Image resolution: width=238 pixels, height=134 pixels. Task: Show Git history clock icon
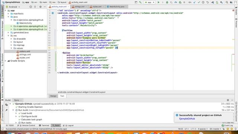[203, 2]
